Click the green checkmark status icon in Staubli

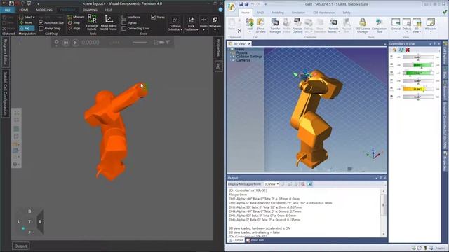[444, 13]
